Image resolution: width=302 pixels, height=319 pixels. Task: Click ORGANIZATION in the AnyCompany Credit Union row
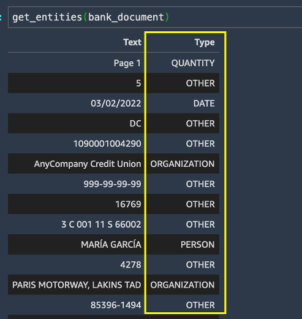coord(183,164)
